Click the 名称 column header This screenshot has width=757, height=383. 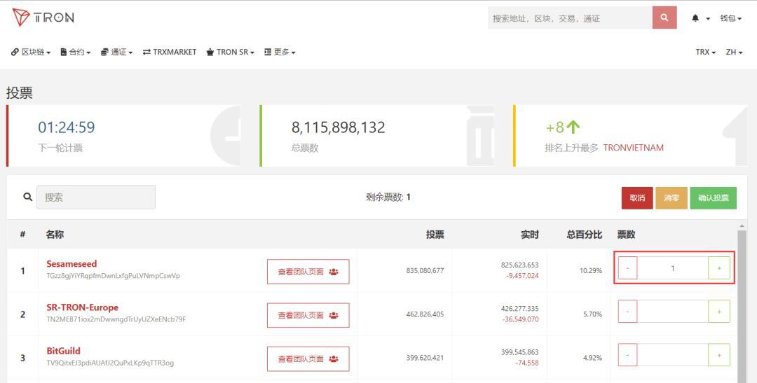pyautogui.click(x=55, y=235)
